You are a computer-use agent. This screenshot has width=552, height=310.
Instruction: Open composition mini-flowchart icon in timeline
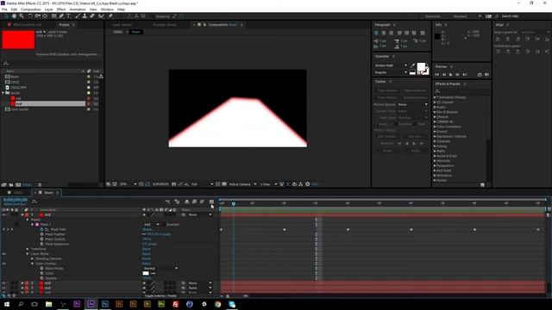(x=167, y=201)
